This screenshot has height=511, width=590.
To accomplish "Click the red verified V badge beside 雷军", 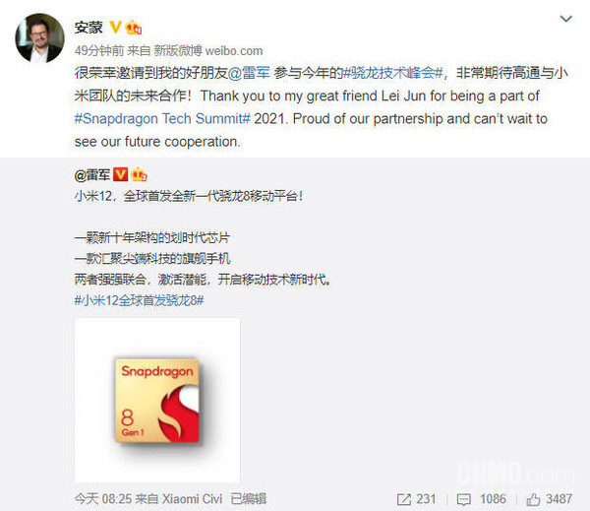I will (x=120, y=174).
